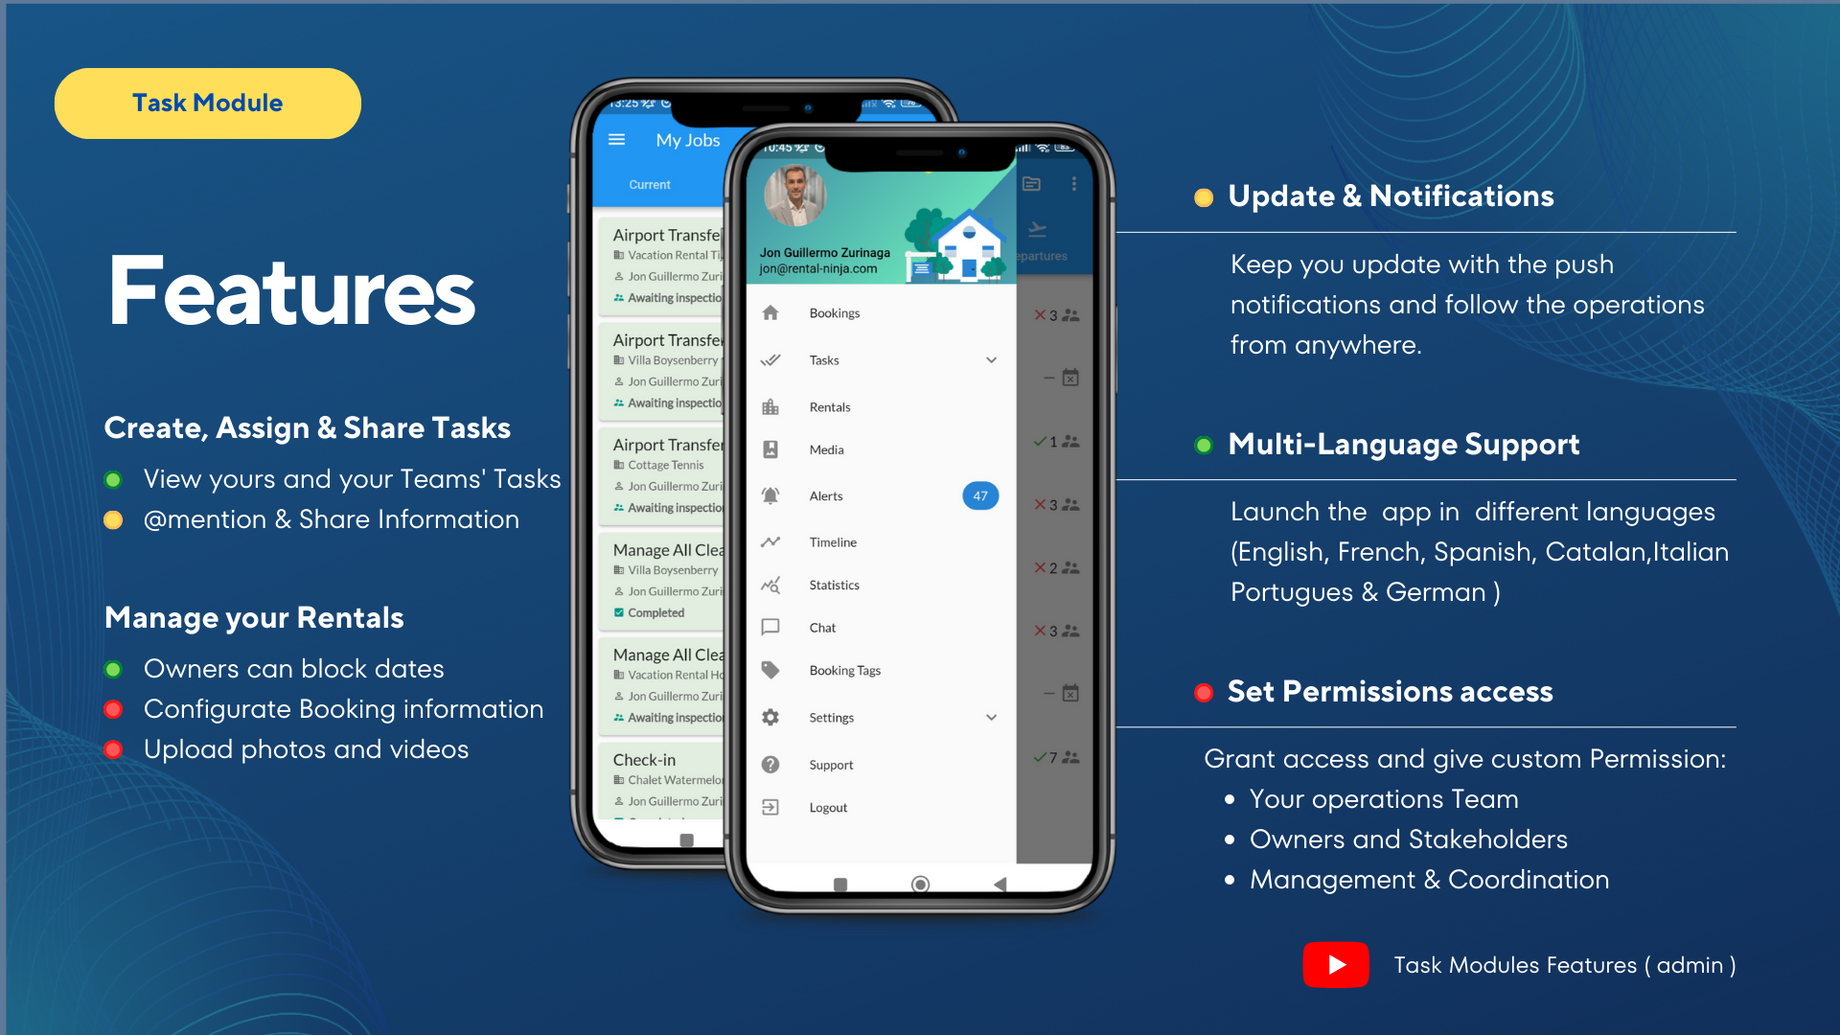Image resolution: width=1840 pixels, height=1035 pixels.
Task: Expand the Tasks dropdown
Action: click(x=991, y=359)
